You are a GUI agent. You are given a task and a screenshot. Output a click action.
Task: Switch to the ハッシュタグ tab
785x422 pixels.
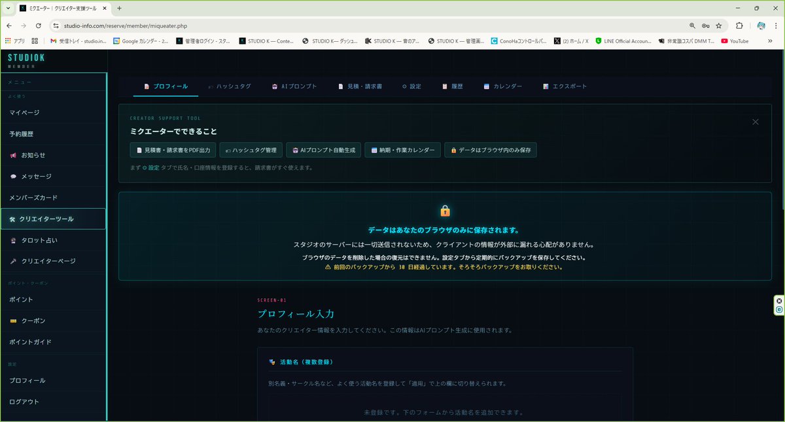[229, 86]
